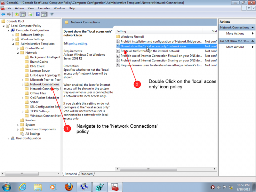Select 'Prohibit use of Internet Connection Sharing' policy
The height and width of the screenshot is (192, 256).
pyautogui.click(x=166, y=60)
